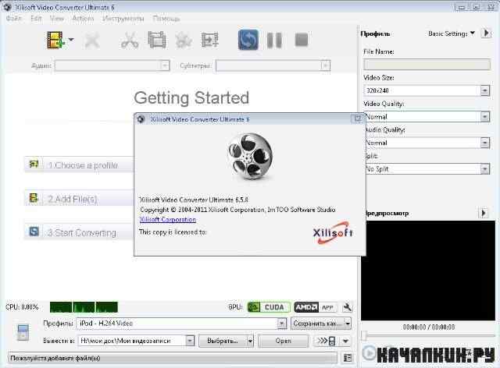The image size is (500, 368).
Task: Click the log list icon in status bar
Action: 348,358
